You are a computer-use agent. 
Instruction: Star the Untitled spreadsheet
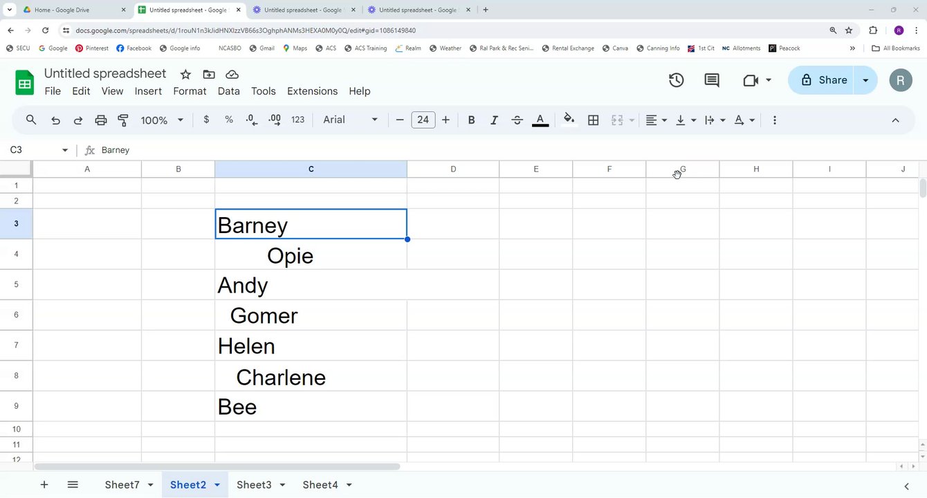[185, 75]
